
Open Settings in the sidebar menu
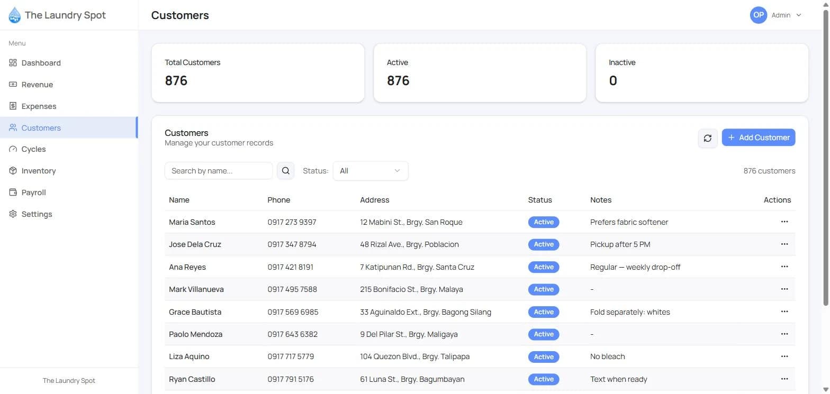69,214
